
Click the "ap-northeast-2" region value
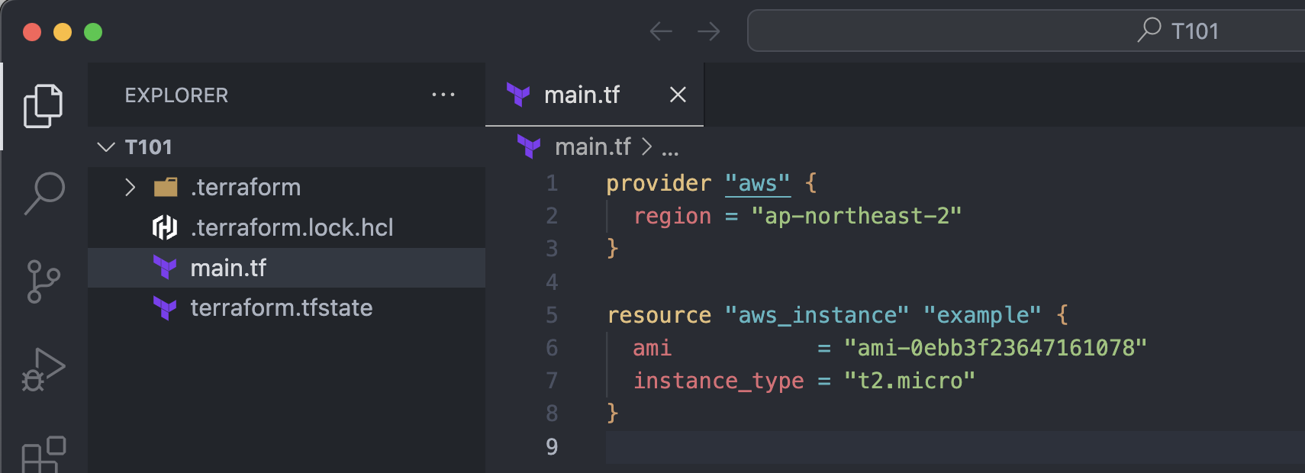(856, 216)
